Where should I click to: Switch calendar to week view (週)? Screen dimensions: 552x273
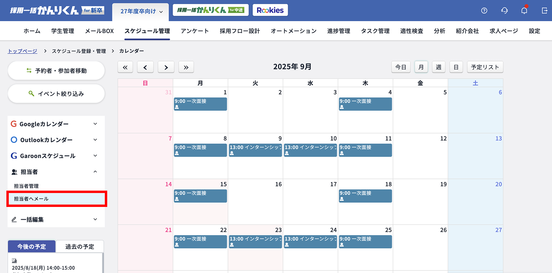pos(438,67)
